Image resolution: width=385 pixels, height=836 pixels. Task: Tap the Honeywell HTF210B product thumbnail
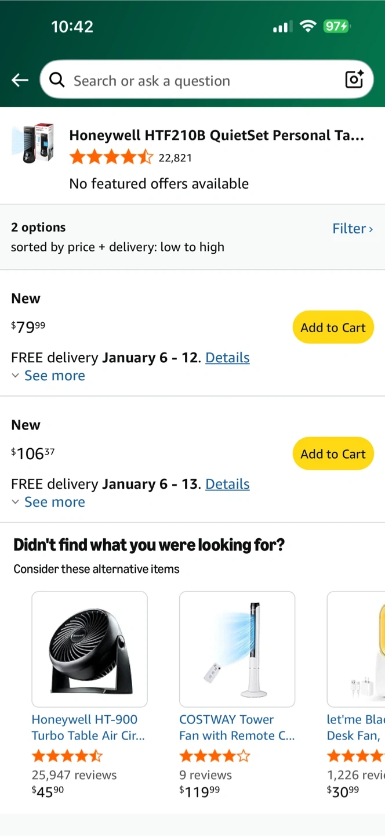[x=33, y=143]
